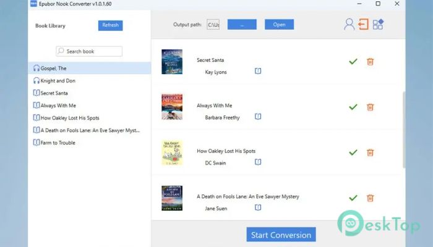The height and width of the screenshot is (247, 433).
Task: Click author name Barbara Freethy
Action: click(222, 117)
